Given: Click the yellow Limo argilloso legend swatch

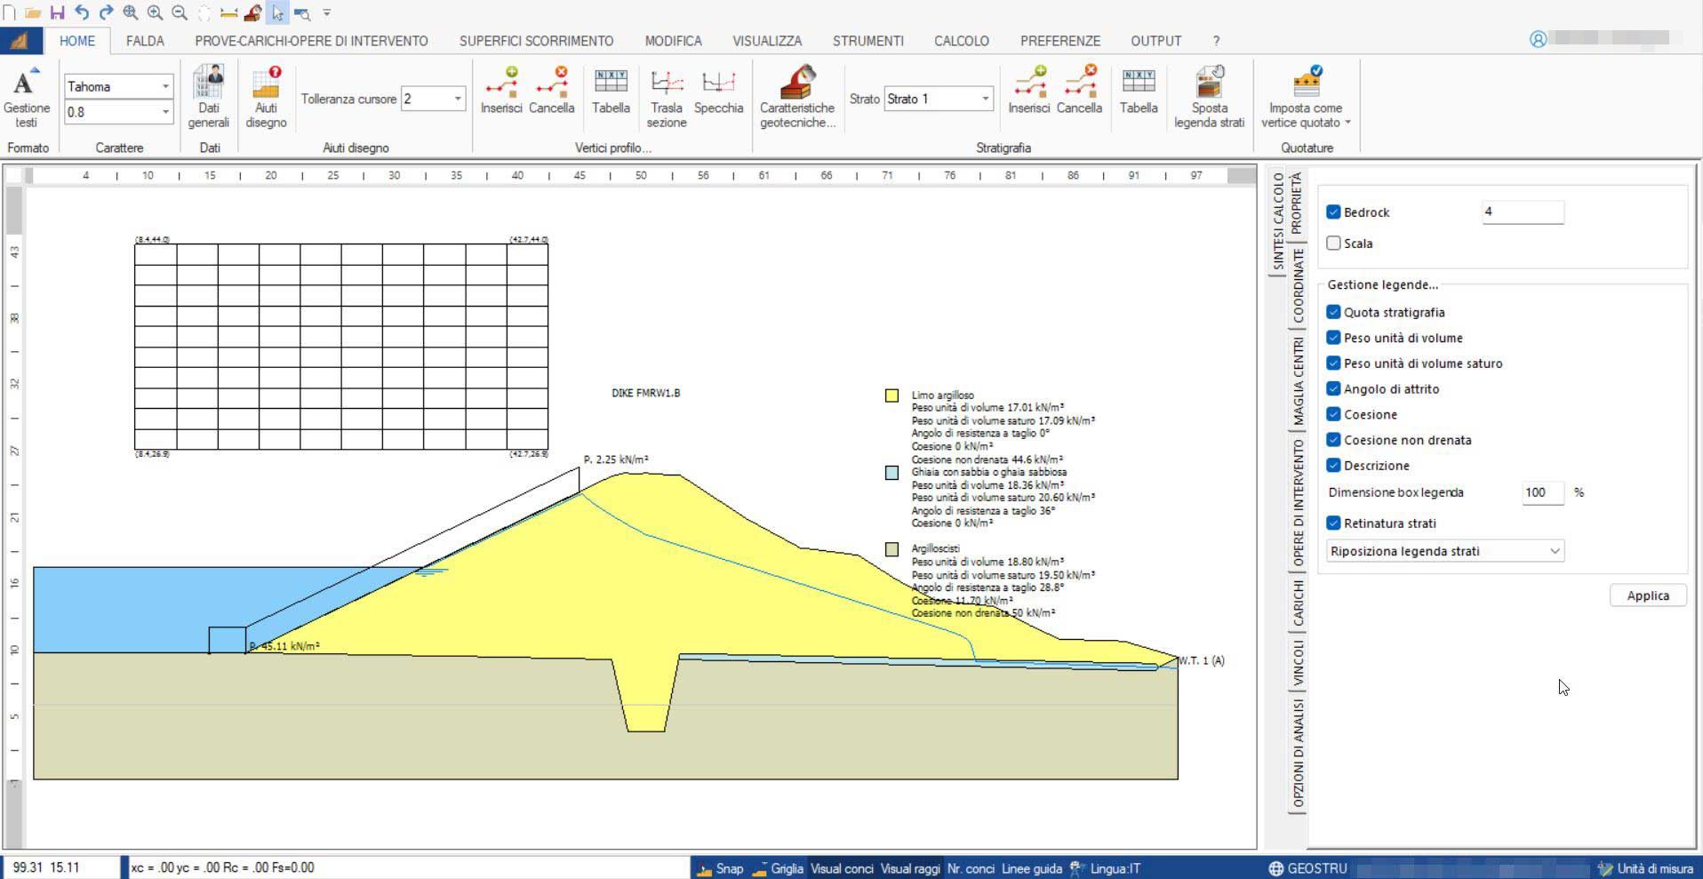Looking at the screenshot, I should 891,396.
